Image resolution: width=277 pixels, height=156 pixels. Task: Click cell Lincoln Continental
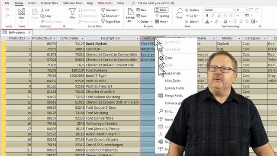point(113,150)
